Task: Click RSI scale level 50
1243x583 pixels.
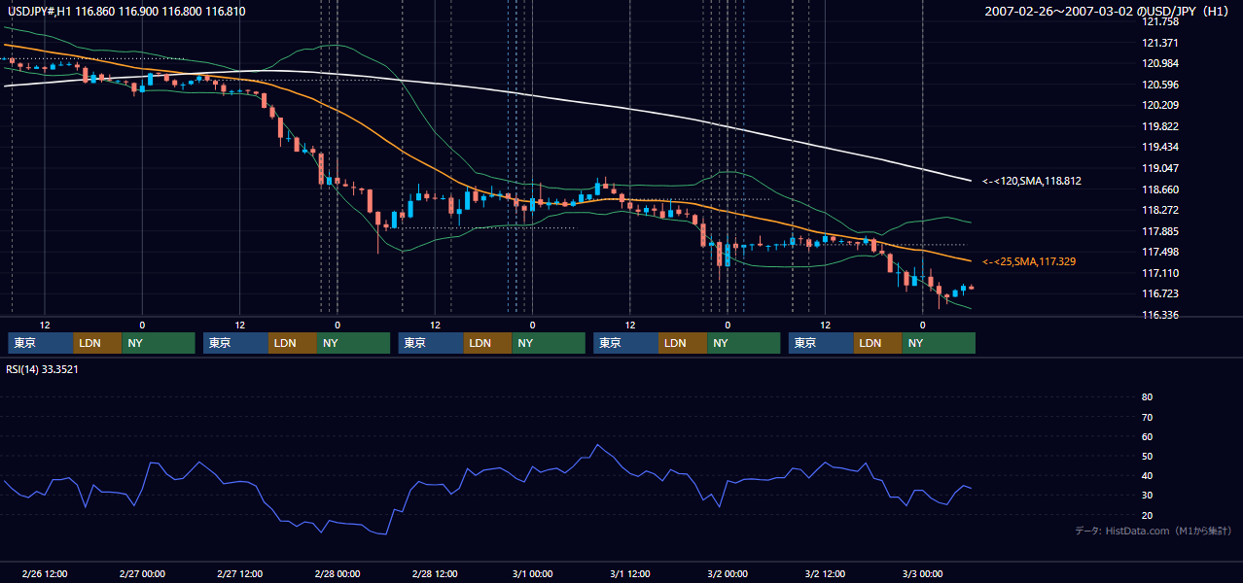Action: pyautogui.click(x=1147, y=456)
